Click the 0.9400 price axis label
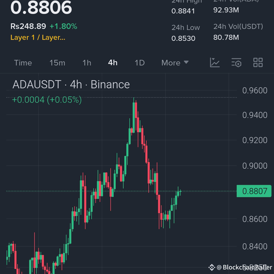Viewport: 274px width, 274px height. pos(255,115)
